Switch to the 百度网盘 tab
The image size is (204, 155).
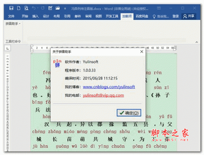tap(142, 16)
